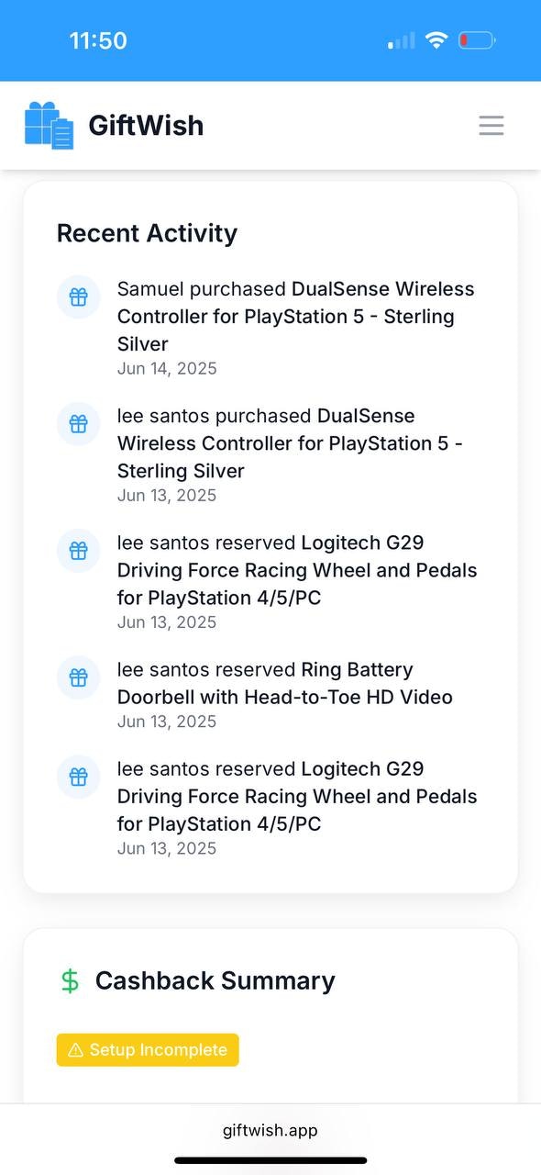The width and height of the screenshot is (541, 1175).
Task: Tap the Cashback Summary heading
Action: 215,981
